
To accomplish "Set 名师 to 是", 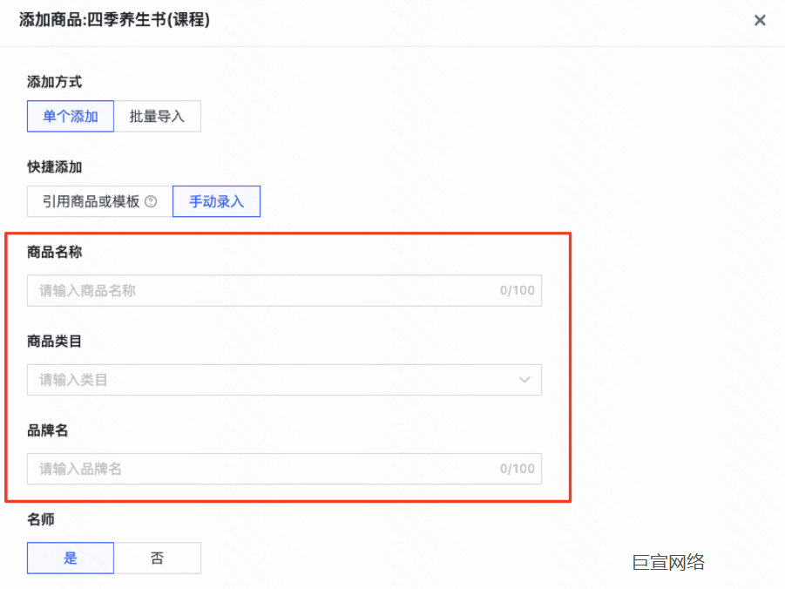I will [x=71, y=559].
